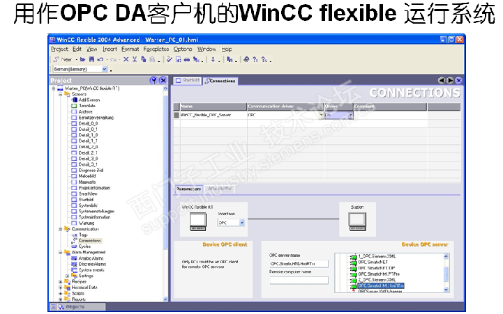Open the Options menu
The height and width of the screenshot is (314, 503).
coord(183,49)
